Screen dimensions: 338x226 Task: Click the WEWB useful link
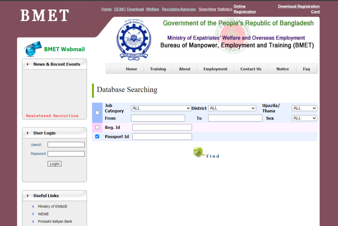click(x=43, y=214)
